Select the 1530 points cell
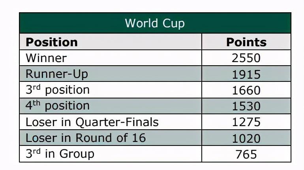The width and height of the screenshot is (304, 170). coord(246,106)
